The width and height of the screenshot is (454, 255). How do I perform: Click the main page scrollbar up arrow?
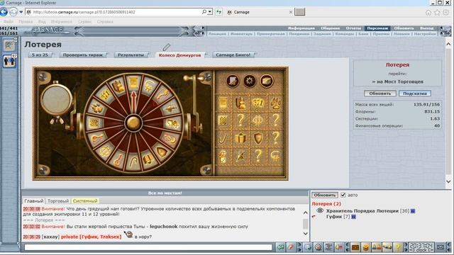pos(448,44)
